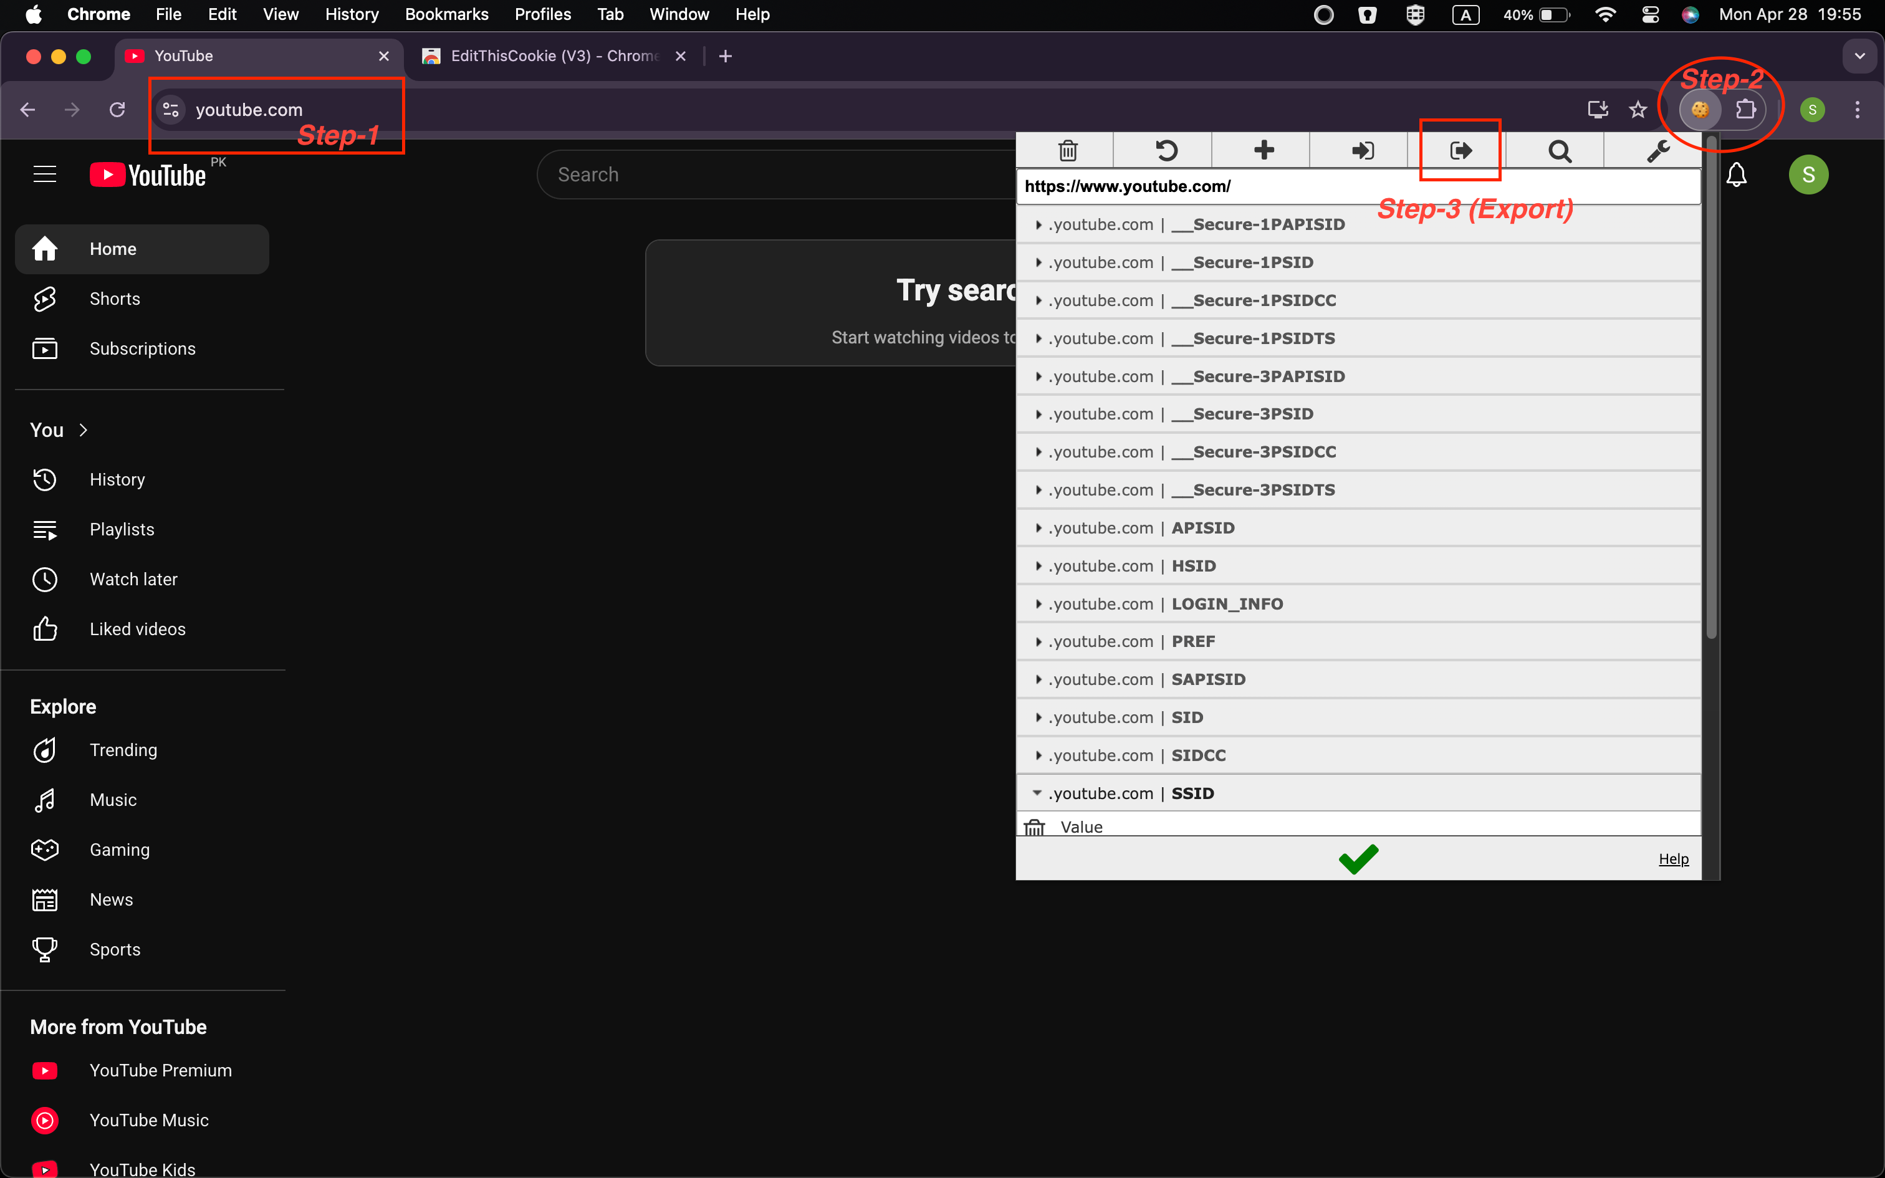Close the EditThisCookie tab
This screenshot has height=1178, width=1885.
pos(680,56)
